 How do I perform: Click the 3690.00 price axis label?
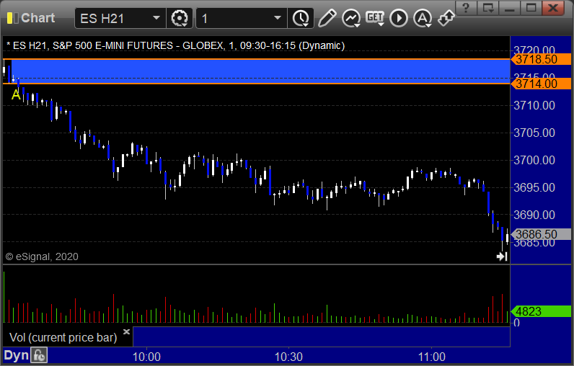pos(534,215)
